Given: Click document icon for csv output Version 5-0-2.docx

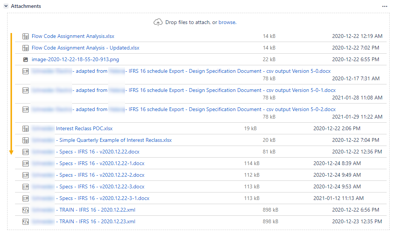Looking at the screenshot, I should click(x=26, y=110).
